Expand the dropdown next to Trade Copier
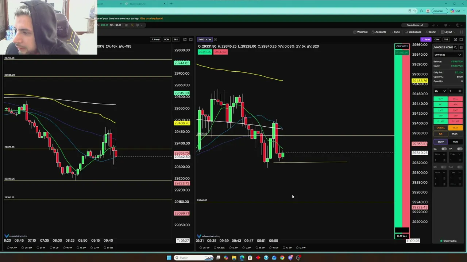The width and height of the screenshot is (467, 262). pos(435,25)
